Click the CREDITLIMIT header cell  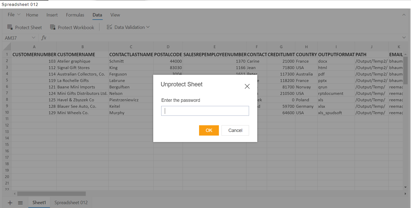click(x=281, y=54)
